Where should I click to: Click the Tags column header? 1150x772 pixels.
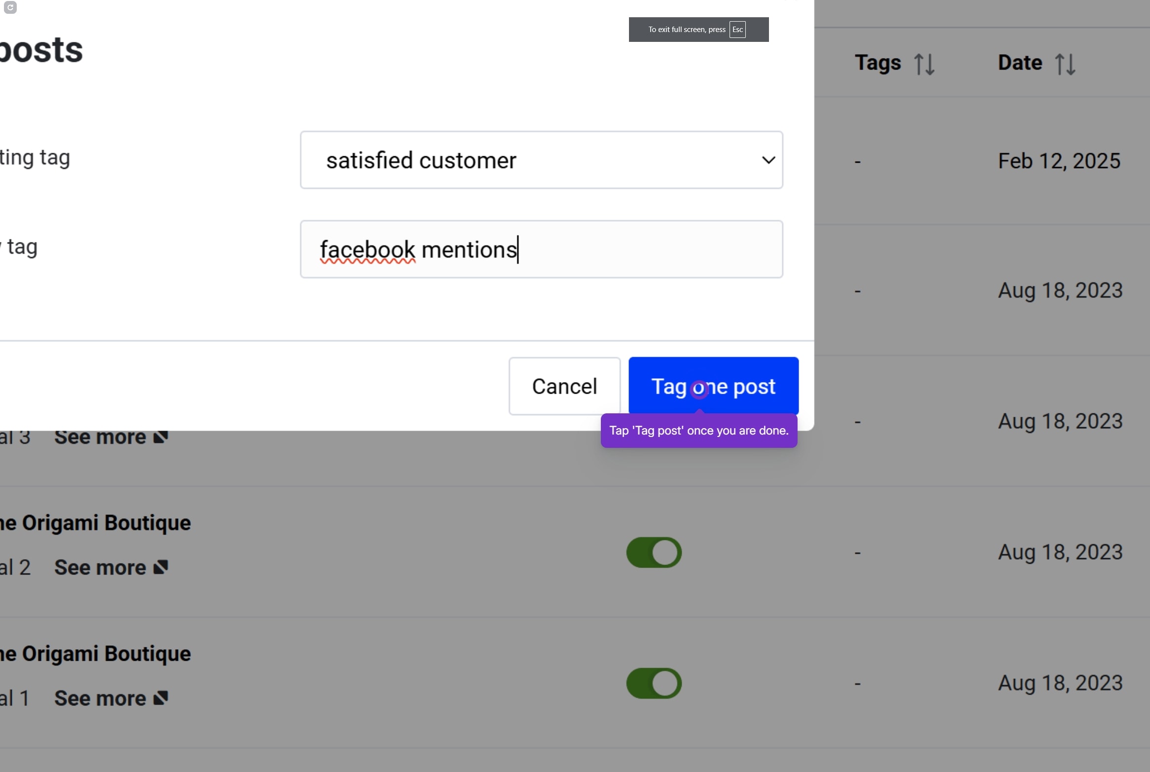878,63
